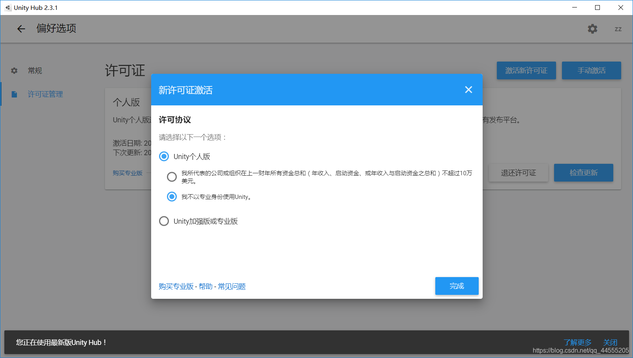The height and width of the screenshot is (358, 633).
Task: Close the 新许可证激活 dialog with X
Action: [468, 90]
